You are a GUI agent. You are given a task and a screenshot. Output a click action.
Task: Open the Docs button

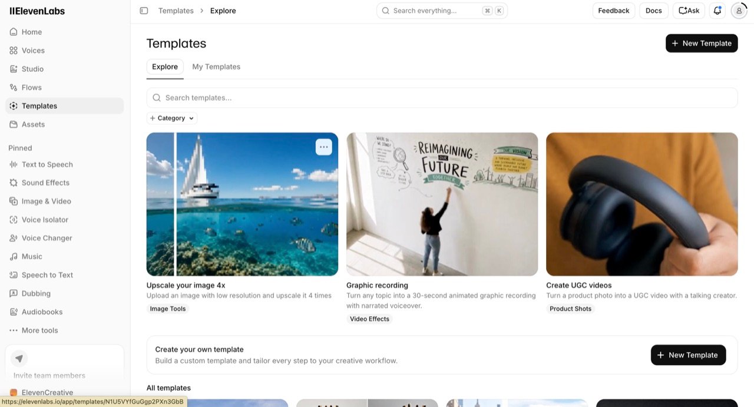coord(654,11)
